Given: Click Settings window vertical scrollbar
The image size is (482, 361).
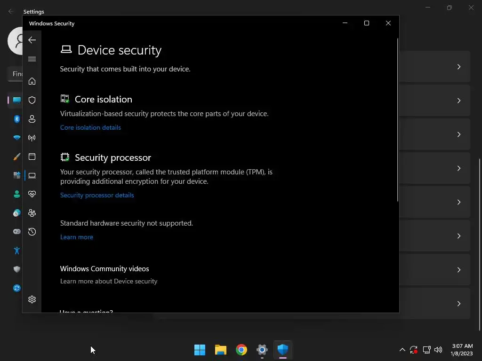Looking at the screenshot, I should click(x=480, y=244).
